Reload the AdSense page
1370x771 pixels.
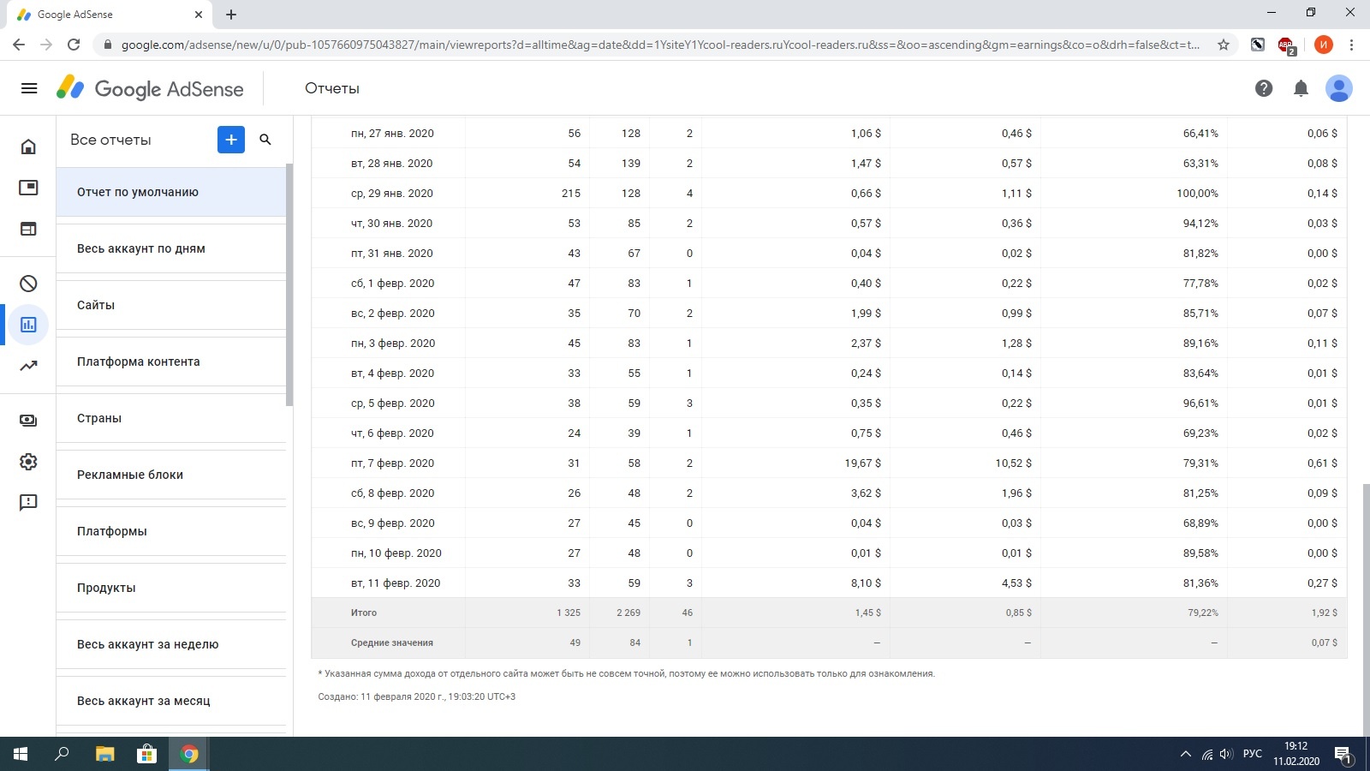(74, 45)
